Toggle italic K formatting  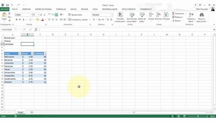[20, 19]
